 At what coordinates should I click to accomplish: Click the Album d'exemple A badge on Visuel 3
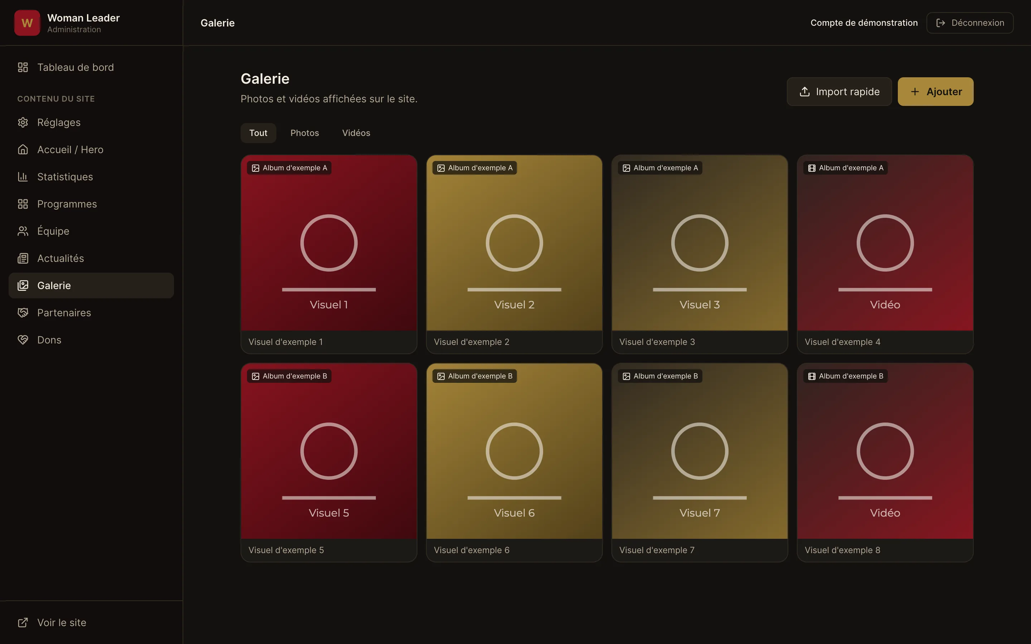(x=660, y=168)
